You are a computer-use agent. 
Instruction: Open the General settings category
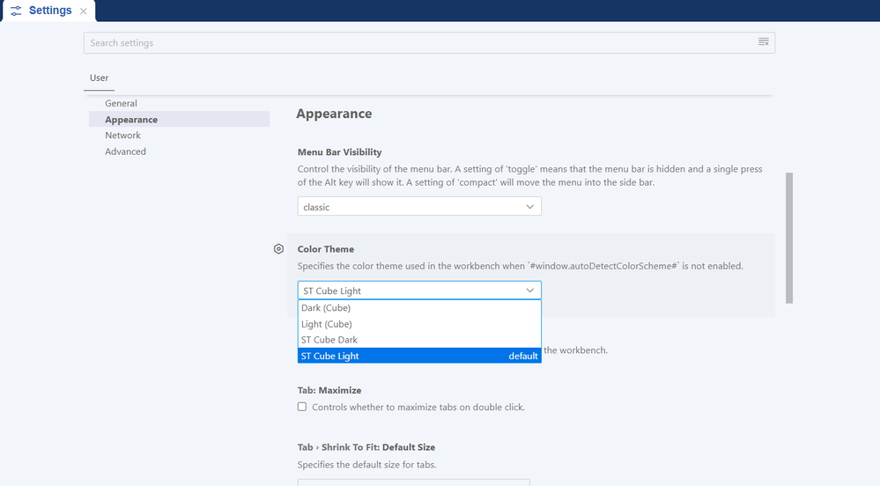point(121,103)
